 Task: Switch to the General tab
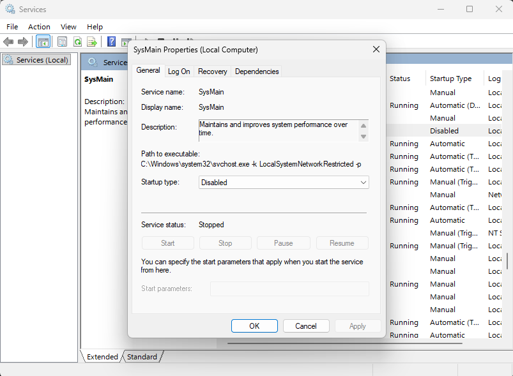click(x=148, y=70)
